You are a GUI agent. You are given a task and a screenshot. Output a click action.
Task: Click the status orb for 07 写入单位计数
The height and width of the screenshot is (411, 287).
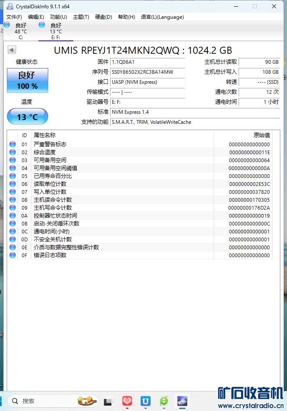13,192
